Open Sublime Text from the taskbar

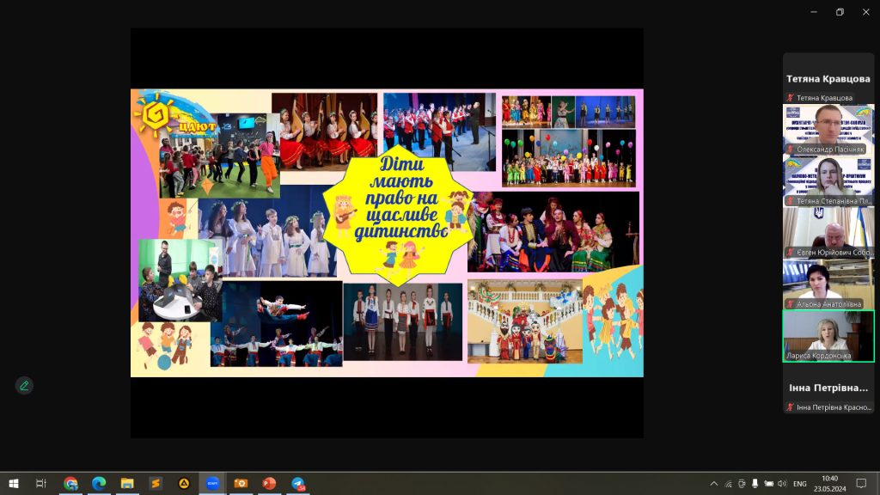click(156, 484)
